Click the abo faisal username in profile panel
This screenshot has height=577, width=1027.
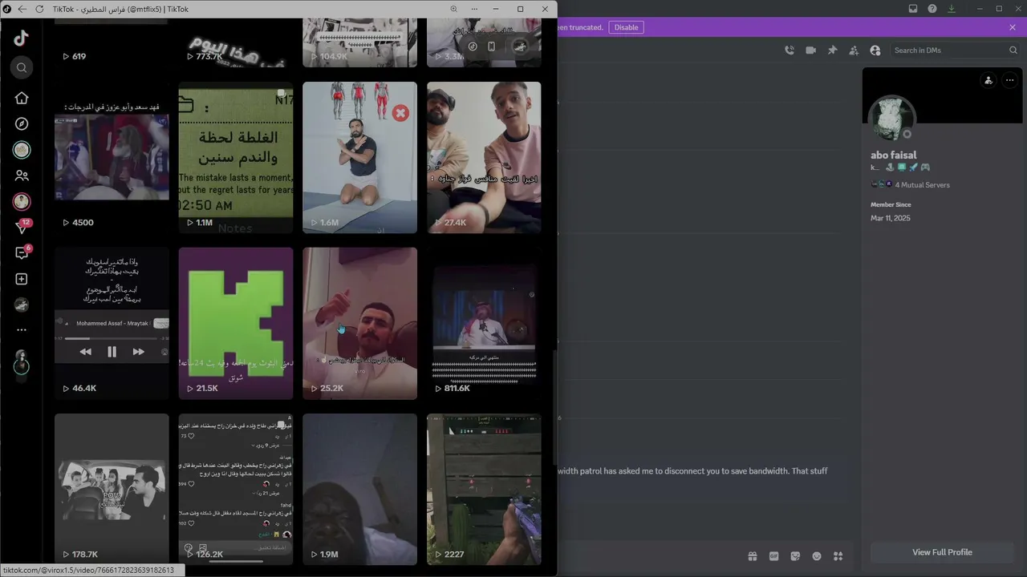pos(894,155)
